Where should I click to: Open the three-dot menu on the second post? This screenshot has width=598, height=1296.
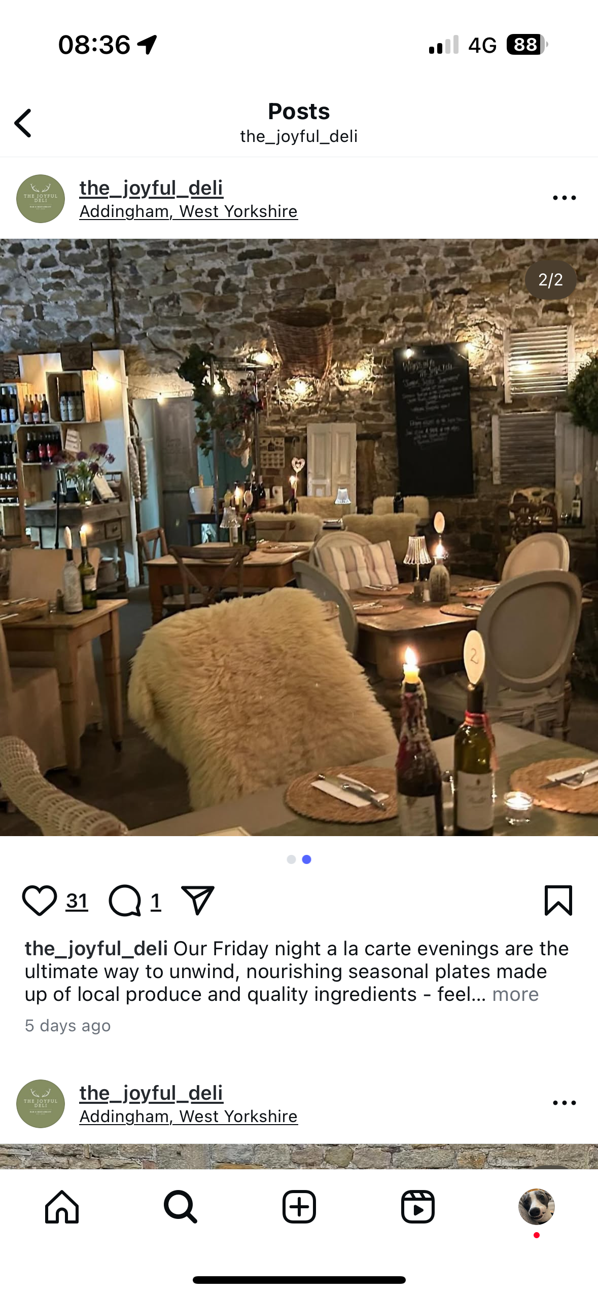click(x=565, y=1103)
